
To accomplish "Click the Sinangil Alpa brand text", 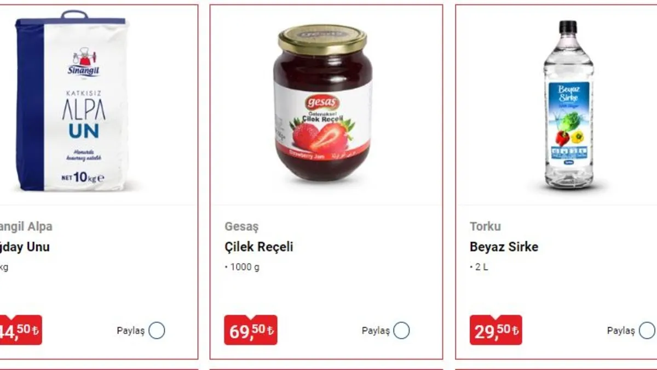I will tap(26, 226).
